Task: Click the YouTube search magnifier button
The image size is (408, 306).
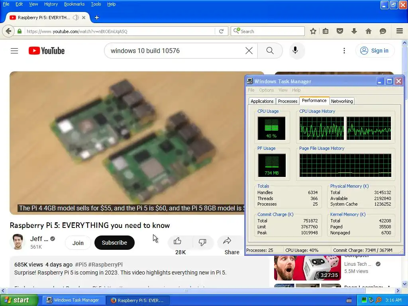Action: tap(270, 51)
